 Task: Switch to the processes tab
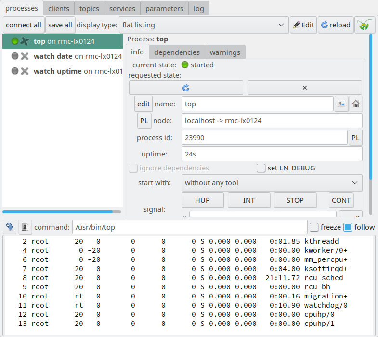(x=22, y=8)
